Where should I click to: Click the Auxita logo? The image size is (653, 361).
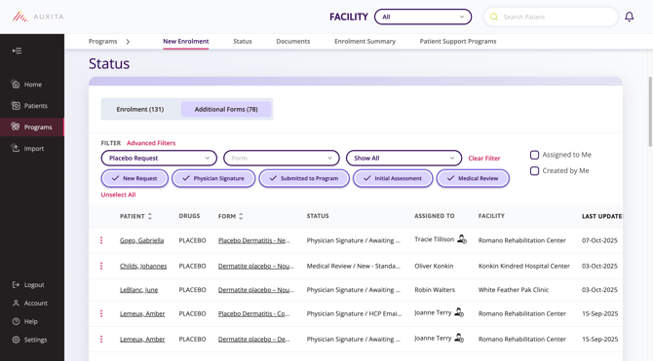pos(38,17)
